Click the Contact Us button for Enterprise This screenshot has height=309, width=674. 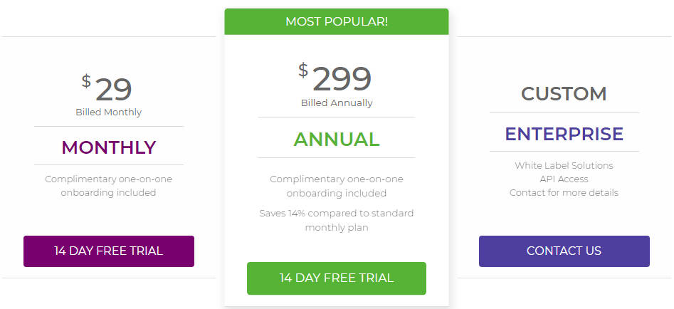click(x=564, y=251)
